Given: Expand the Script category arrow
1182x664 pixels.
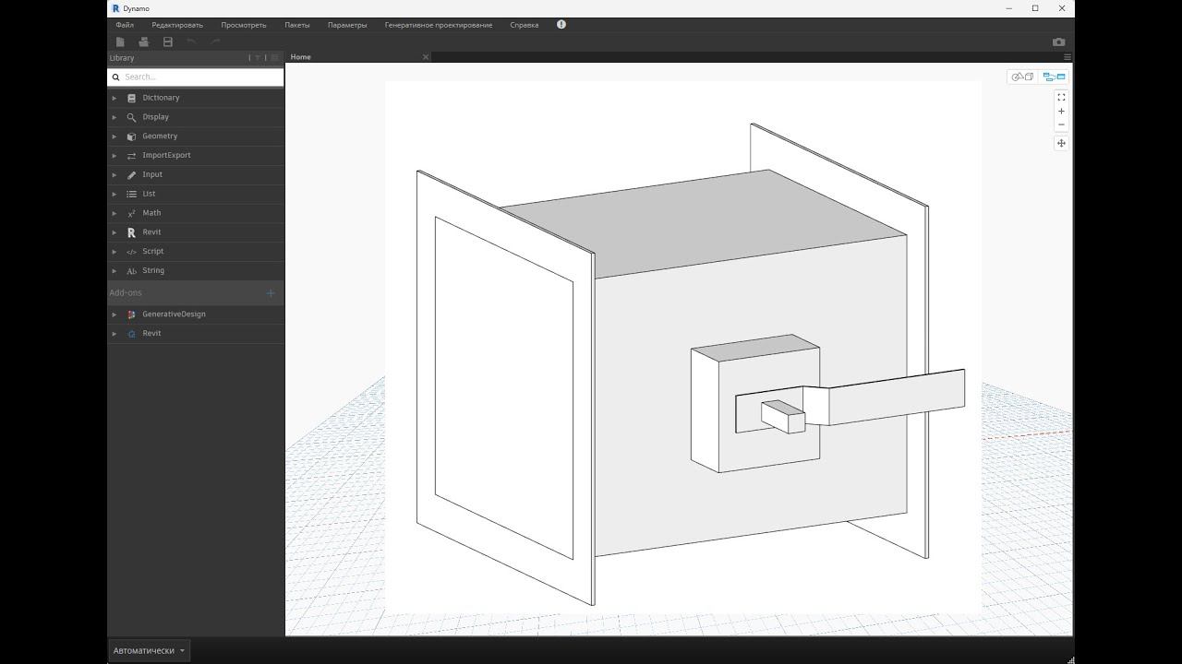Looking at the screenshot, I should click(x=115, y=252).
